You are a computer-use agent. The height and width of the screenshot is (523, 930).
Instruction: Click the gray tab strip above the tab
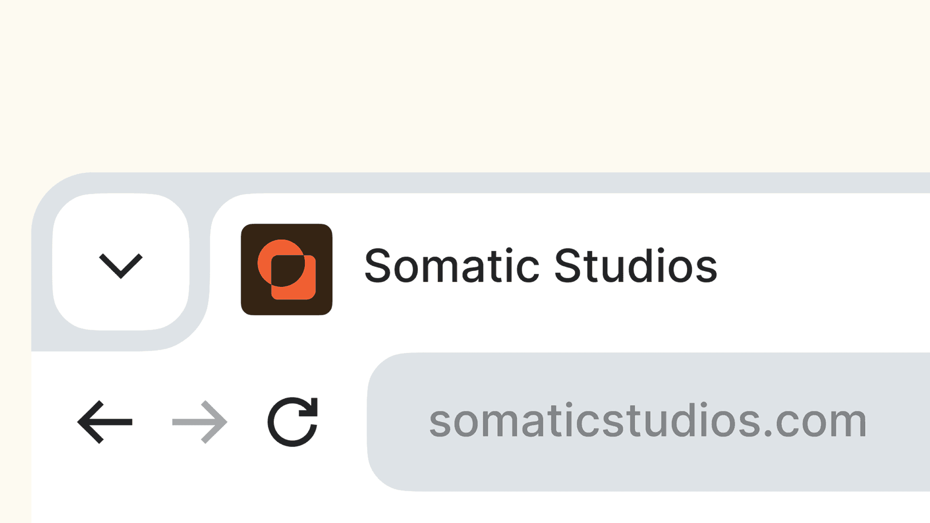coord(531,183)
